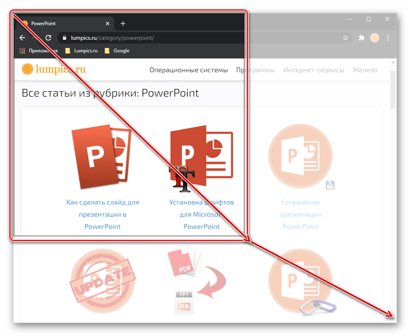The image size is (410, 336).
Task: Select the Железо menu item
Action: (x=365, y=70)
